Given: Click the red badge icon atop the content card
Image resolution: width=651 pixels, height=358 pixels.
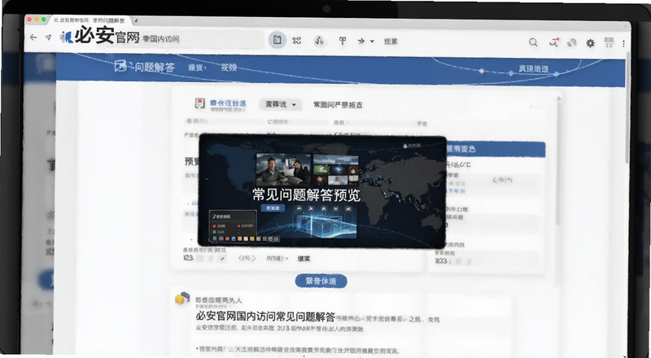Looking at the screenshot, I should point(200,103).
